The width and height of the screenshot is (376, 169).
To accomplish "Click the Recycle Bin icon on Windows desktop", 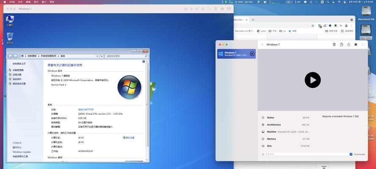I will click(10, 38).
